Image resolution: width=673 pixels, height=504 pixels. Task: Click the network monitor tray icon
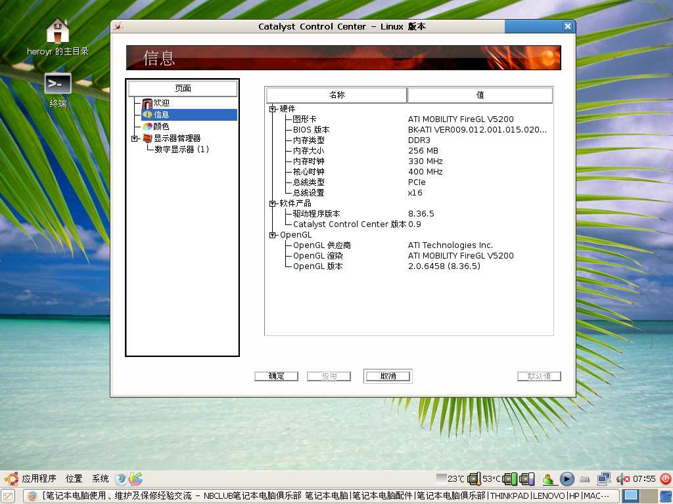click(604, 479)
